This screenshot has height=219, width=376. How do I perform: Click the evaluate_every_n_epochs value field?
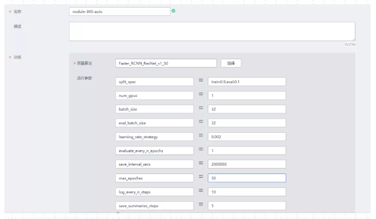point(247,150)
